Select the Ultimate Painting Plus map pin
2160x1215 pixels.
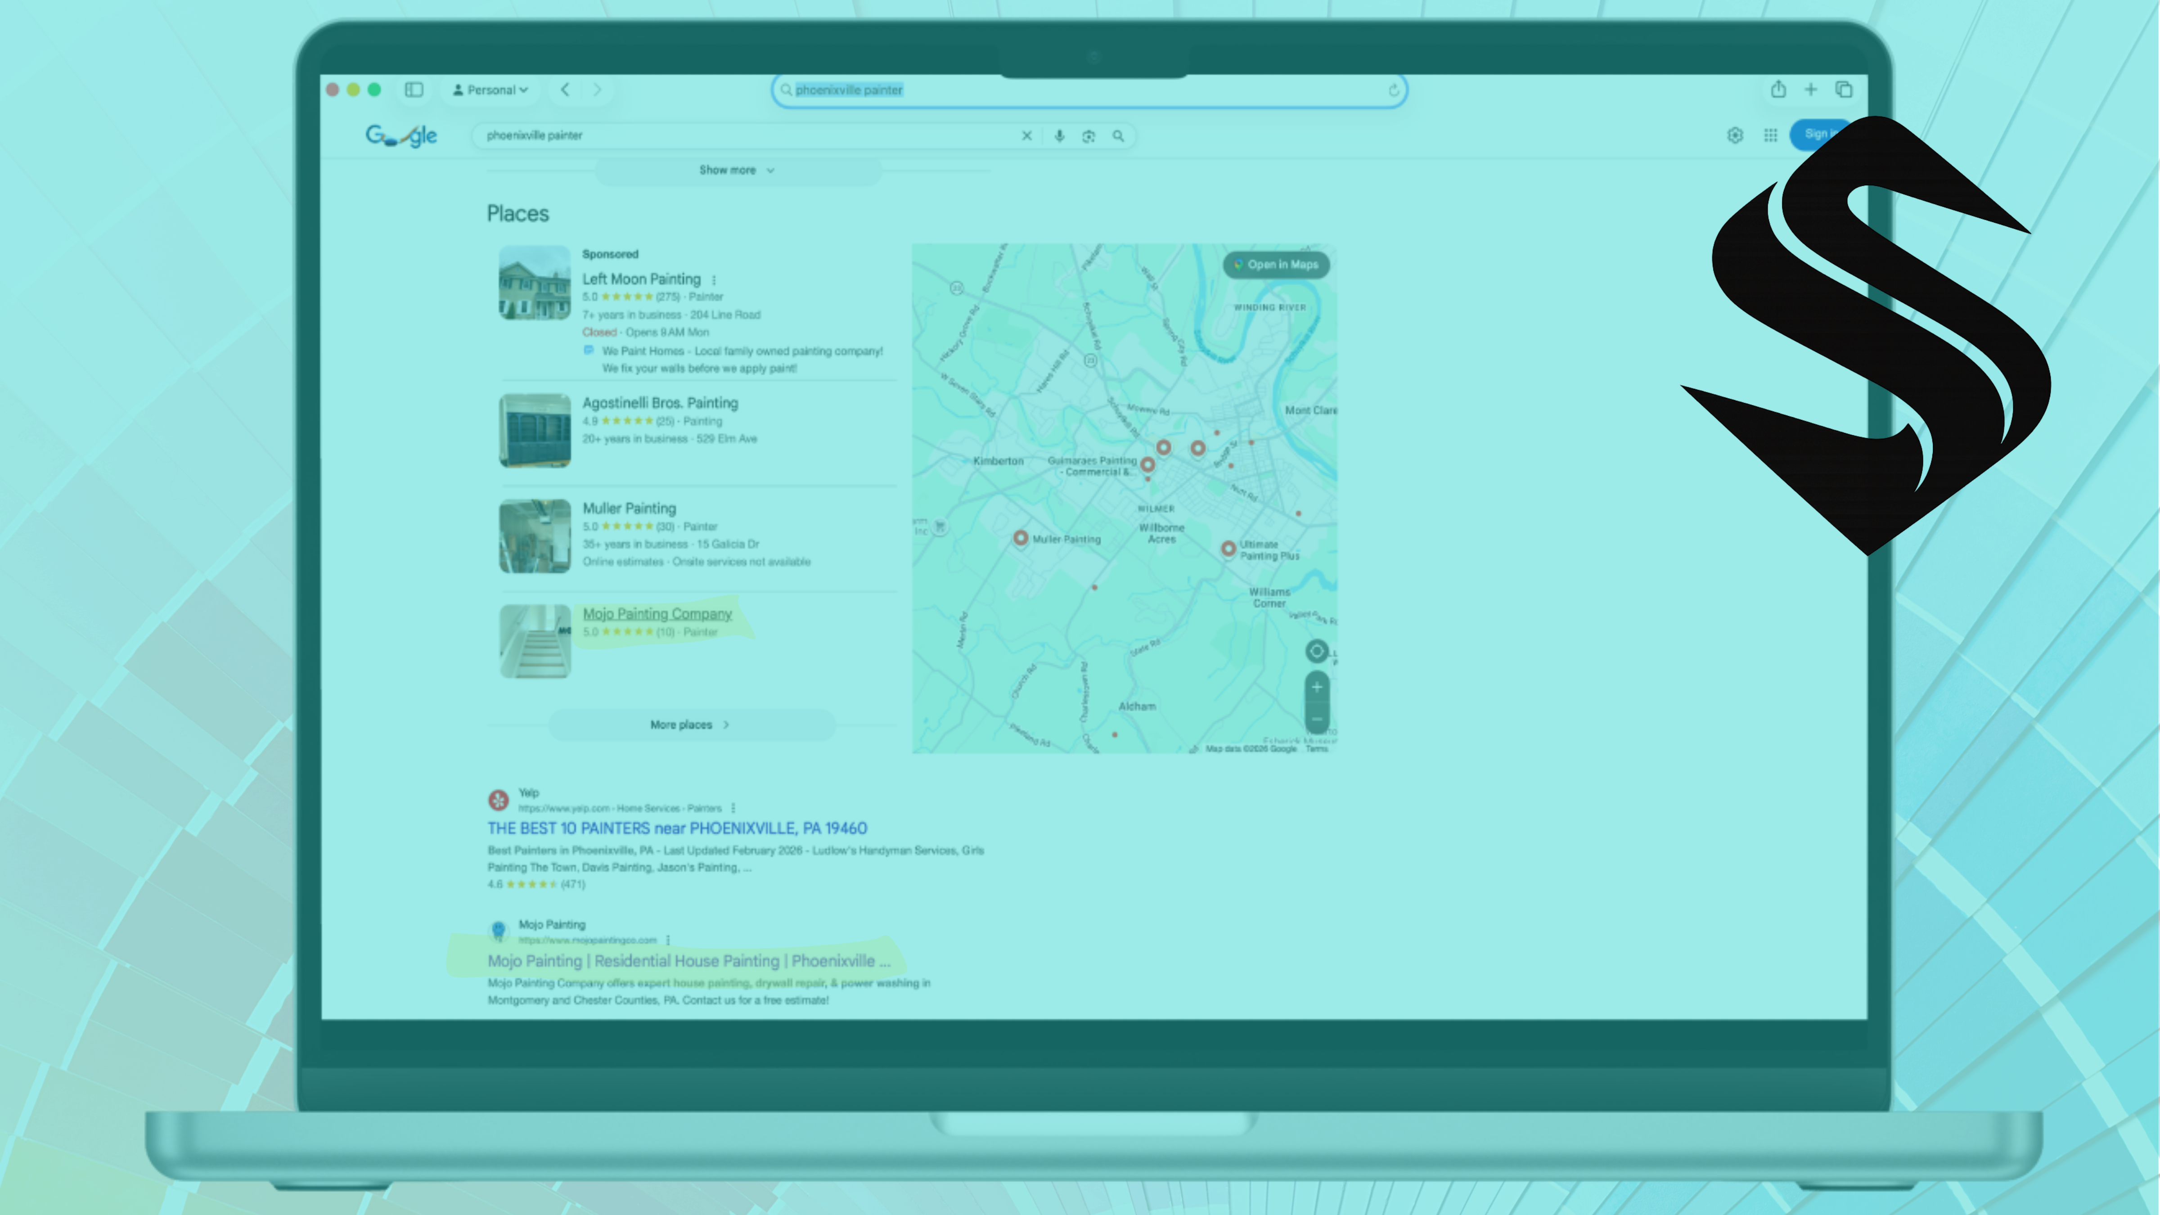tap(1228, 549)
